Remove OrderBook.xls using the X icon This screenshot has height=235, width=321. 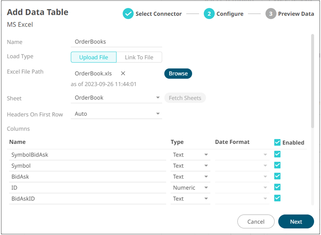tap(123, 74)
